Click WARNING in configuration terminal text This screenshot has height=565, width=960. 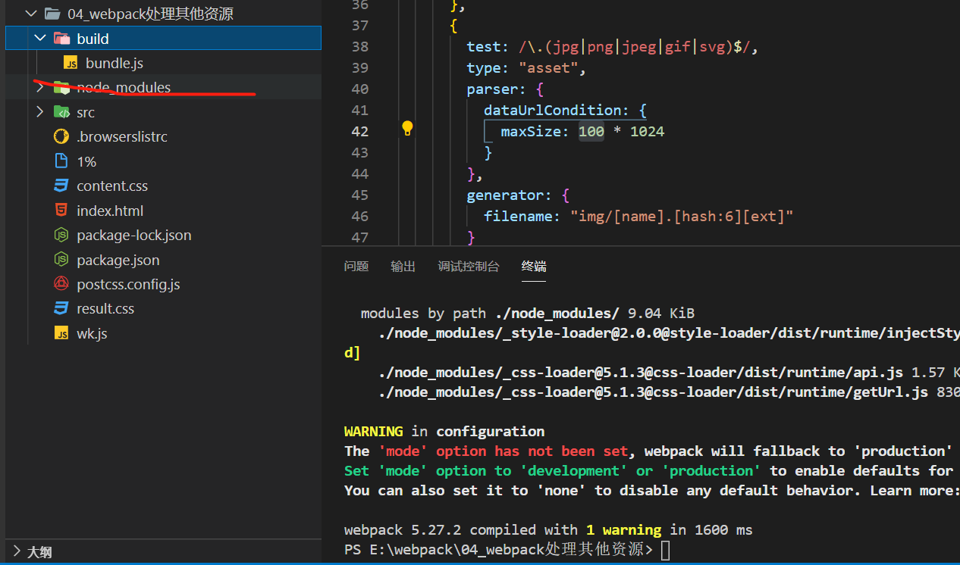pyautogui.click(x=444, y=431)
